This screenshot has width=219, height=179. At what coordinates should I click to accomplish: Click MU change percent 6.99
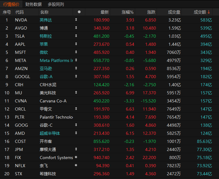pyautogui.click(x=130, y=93)
